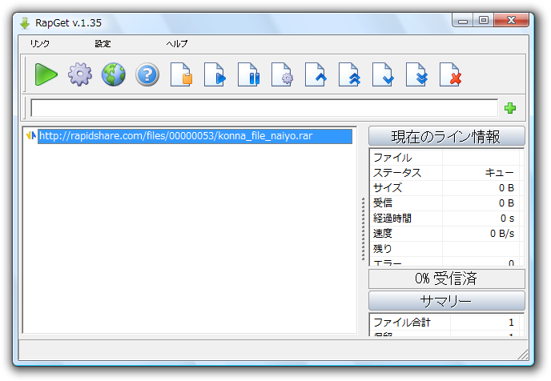This screenshot has width=551, height=381.
Task: Click the 経過時間 row label
Action: click(392, 218)
